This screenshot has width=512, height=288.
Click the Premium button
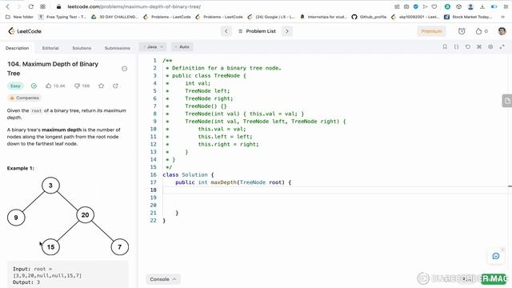coord(431,31)
